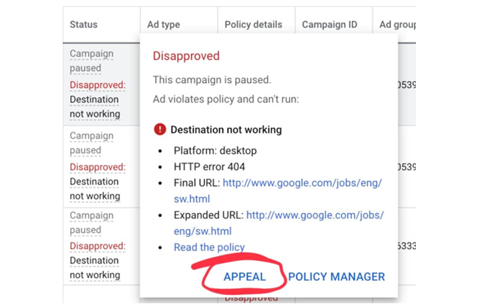Image resolution: width=478 pixels, height=305 pixels.
Task: Open POLICY MANAGER
Action: (336, 277)
